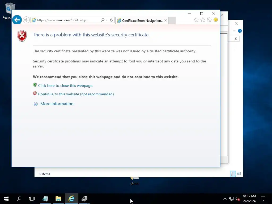Switch File Explorer to Details view

[x=233, y=174]
